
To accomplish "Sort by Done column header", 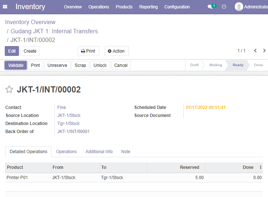I will [231, 167].
